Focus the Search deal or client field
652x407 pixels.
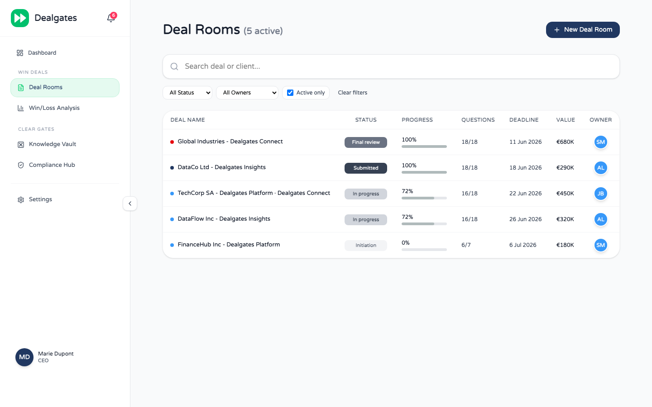(x=391, y=66)
